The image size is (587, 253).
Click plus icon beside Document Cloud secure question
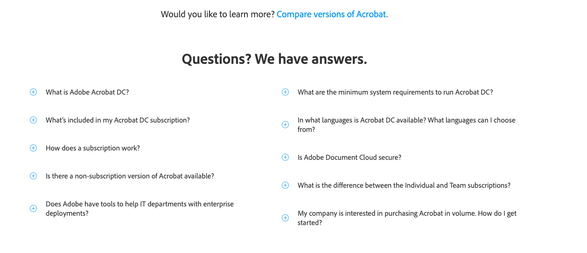tap(285, 157)
